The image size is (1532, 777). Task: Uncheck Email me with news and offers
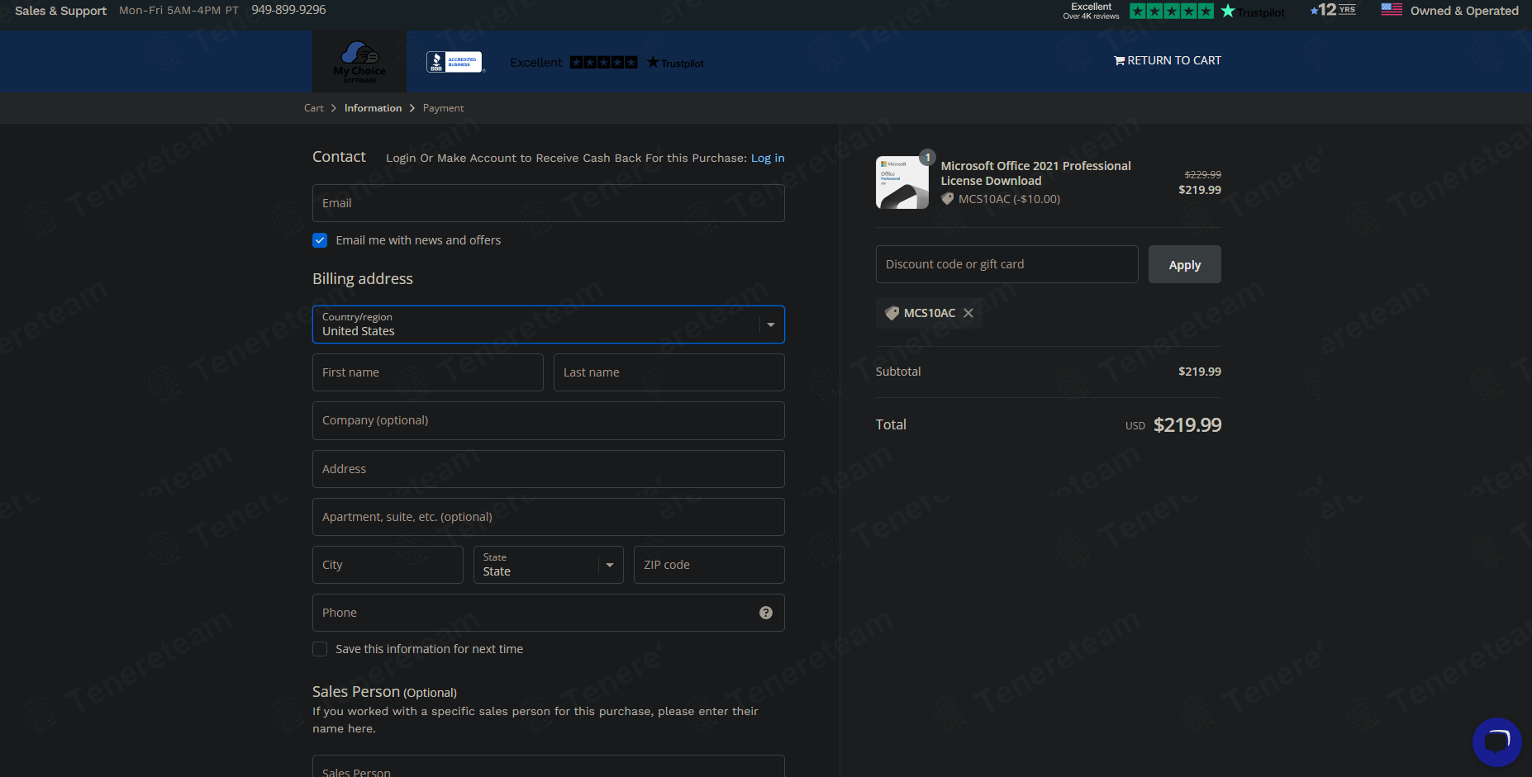[320, 240]
